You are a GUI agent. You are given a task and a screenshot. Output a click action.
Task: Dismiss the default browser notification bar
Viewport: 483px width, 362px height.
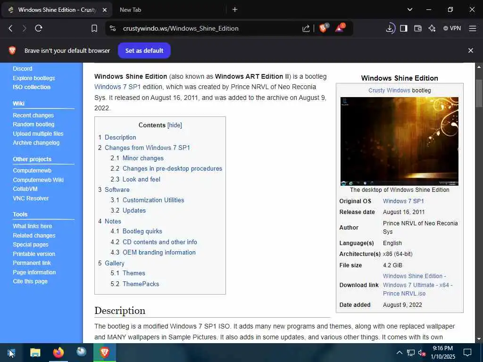pyautogui.click(x=470, y=50)
